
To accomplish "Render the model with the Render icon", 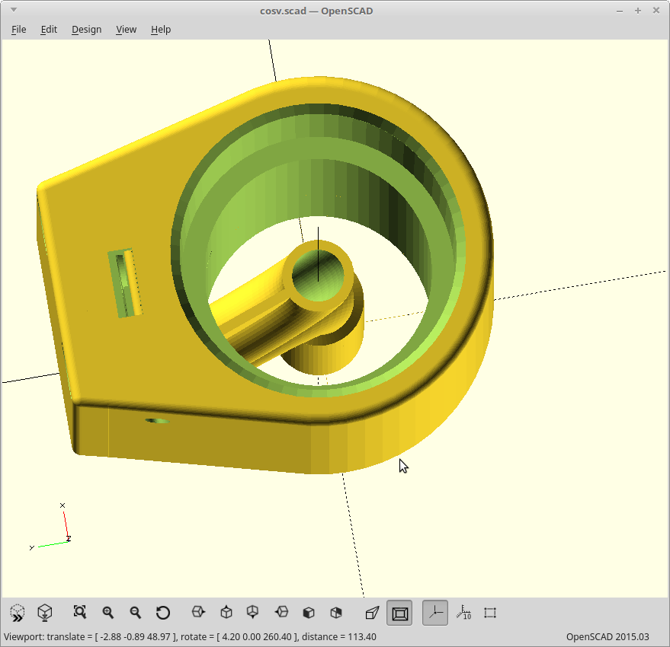I will coord(45,612).
